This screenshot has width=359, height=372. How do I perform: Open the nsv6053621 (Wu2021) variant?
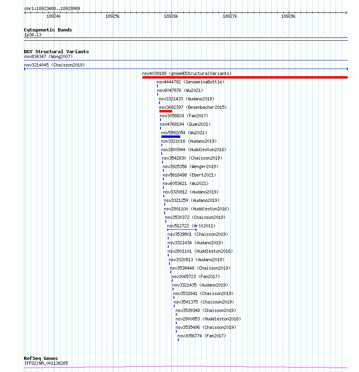(x=186, y=183)
